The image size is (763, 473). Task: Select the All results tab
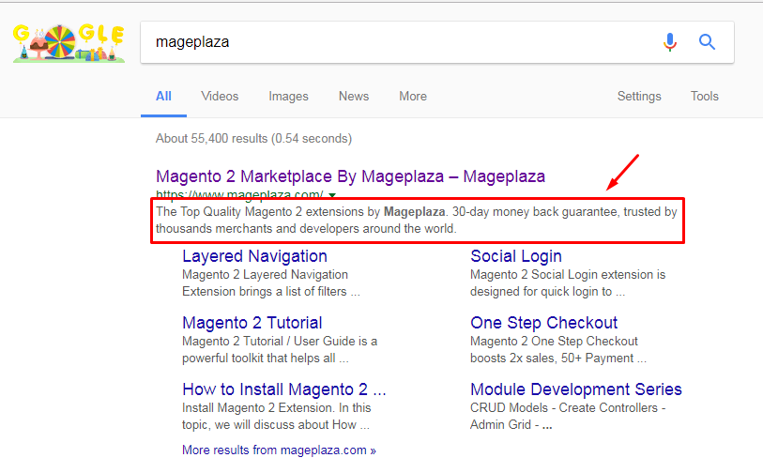tap(163, 97)
